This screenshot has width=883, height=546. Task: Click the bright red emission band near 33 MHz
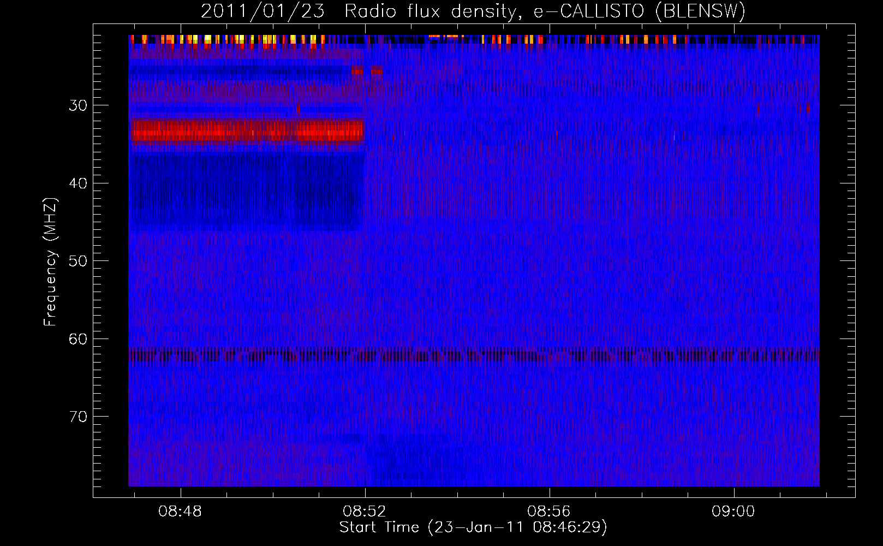click(x=247, y=131)
